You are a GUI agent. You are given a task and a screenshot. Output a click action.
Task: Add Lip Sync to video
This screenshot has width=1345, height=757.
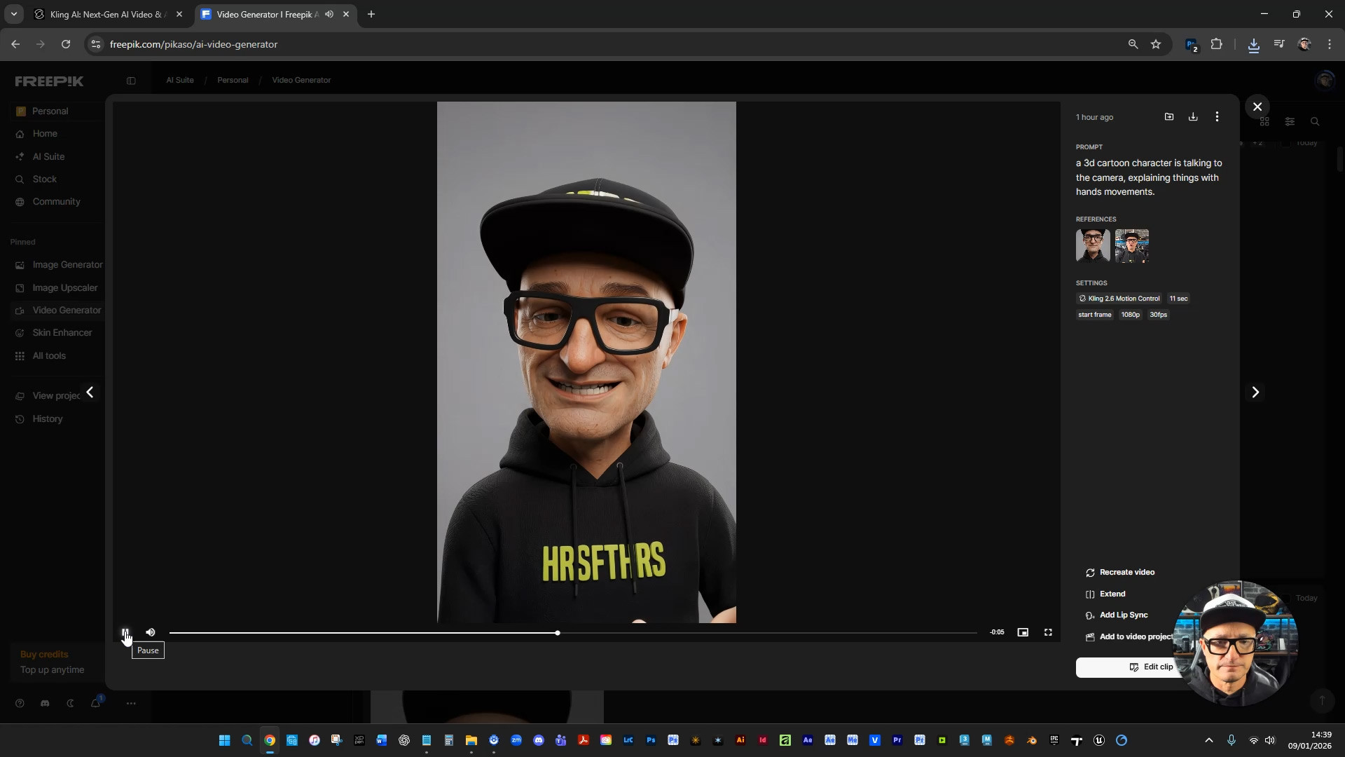point(1123,615)
